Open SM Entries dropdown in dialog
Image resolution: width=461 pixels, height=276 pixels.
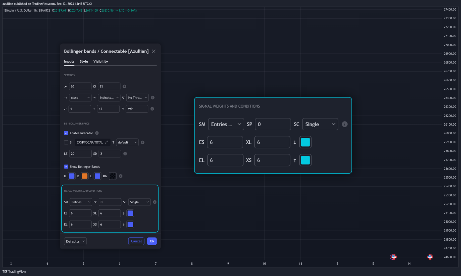81,202
